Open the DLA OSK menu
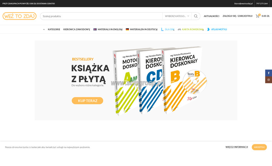272x166 pixels. (170, 30)
